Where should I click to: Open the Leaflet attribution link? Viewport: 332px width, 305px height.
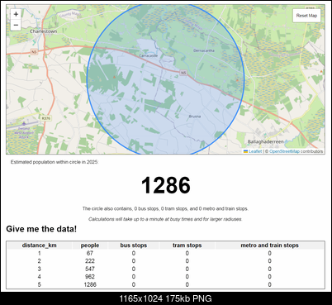point(255,151)
